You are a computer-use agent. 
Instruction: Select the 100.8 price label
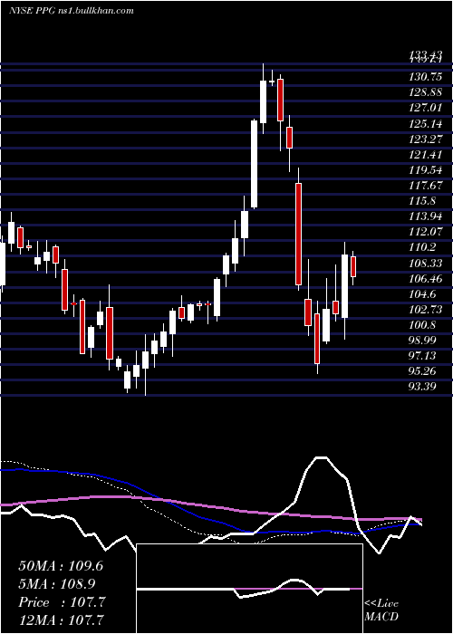click(x=422, y=324)
